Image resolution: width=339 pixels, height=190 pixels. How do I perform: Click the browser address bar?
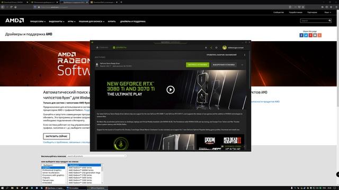point(160,7)
